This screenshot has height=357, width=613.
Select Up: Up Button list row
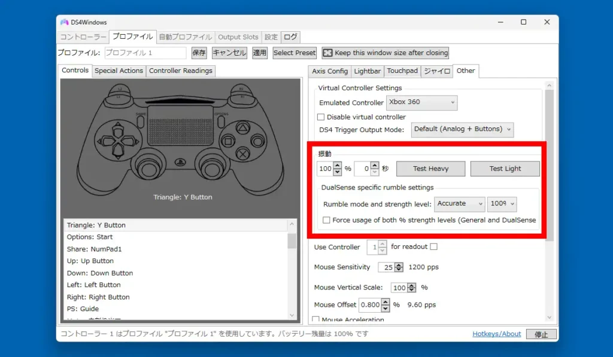[175, 261]
